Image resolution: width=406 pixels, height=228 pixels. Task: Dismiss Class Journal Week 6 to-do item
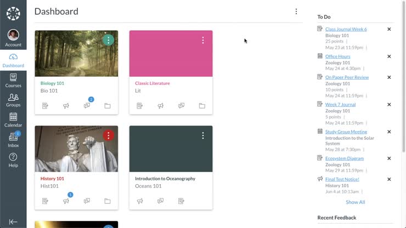click(x=389, y=29)
